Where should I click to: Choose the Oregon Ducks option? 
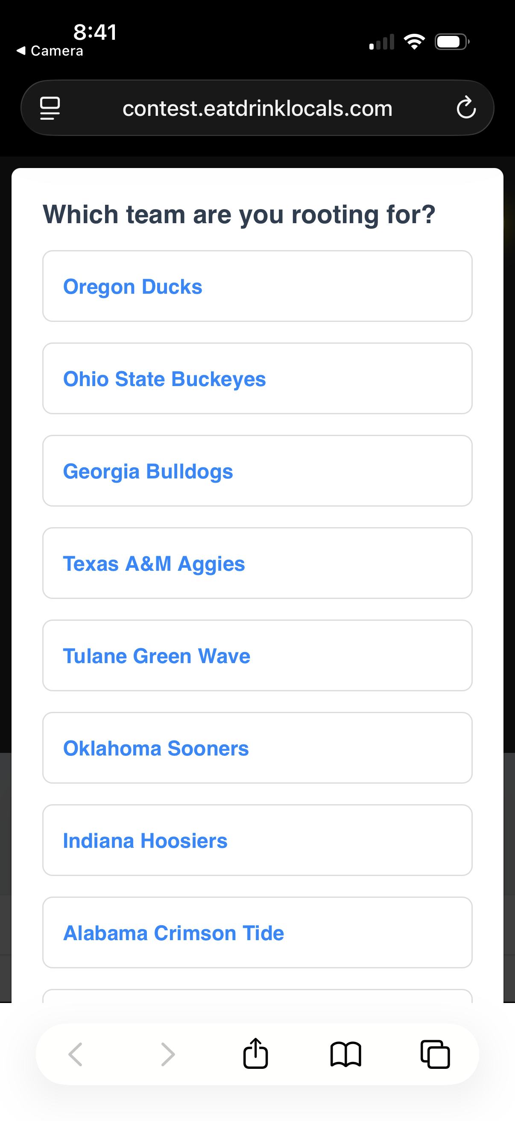[x=257, y=286]
